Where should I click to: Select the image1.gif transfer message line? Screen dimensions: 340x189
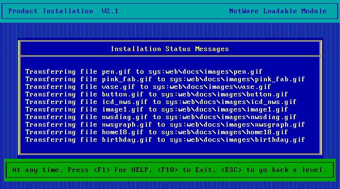(157, 110)
